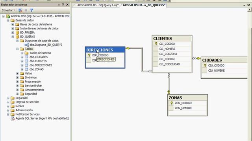Select the Administración node
The image size is (252, 141).
point(24,110)
